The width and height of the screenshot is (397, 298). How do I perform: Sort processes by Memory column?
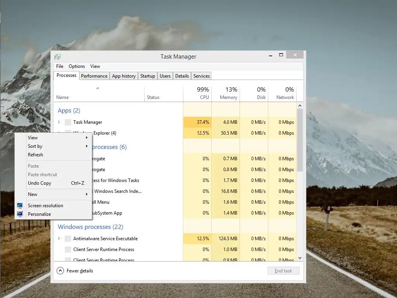(x=226, y=94)
